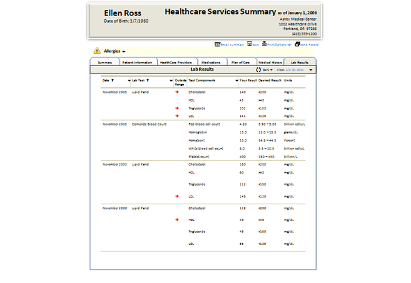Click the Ashby Medical Center text
411x283 pixels.
coord(298,19)
